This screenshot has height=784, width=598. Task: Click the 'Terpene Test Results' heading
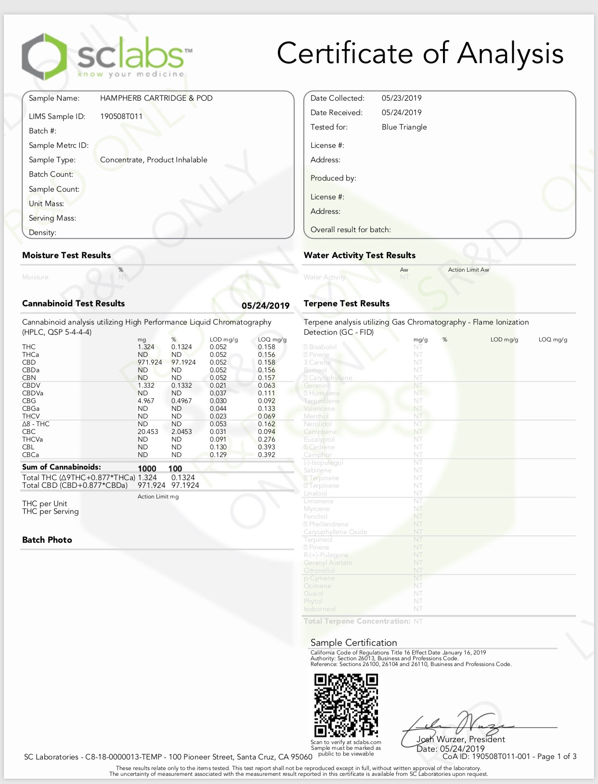click(x=347, y=303)
